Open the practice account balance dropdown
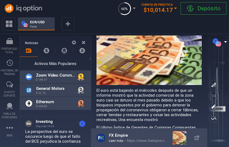This screenshot has width=229, height=147. pos(159,8)
